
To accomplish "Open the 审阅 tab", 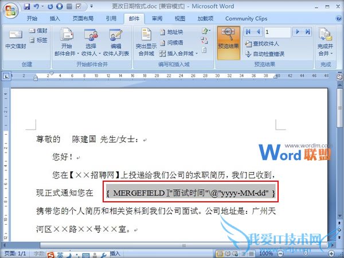I will 157,18.
